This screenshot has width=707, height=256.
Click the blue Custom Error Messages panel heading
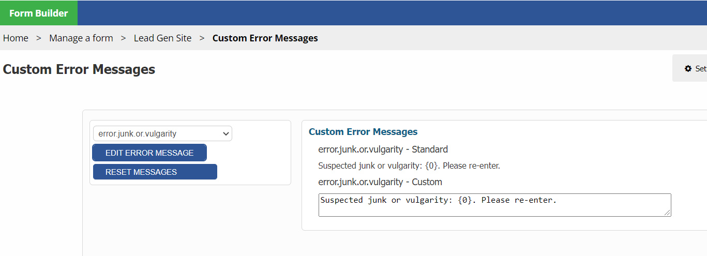coord(363,132)
